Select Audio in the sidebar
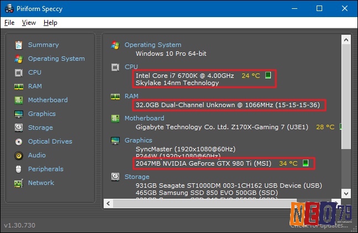Screen dimensions: 358x233 tap(37, 155)
